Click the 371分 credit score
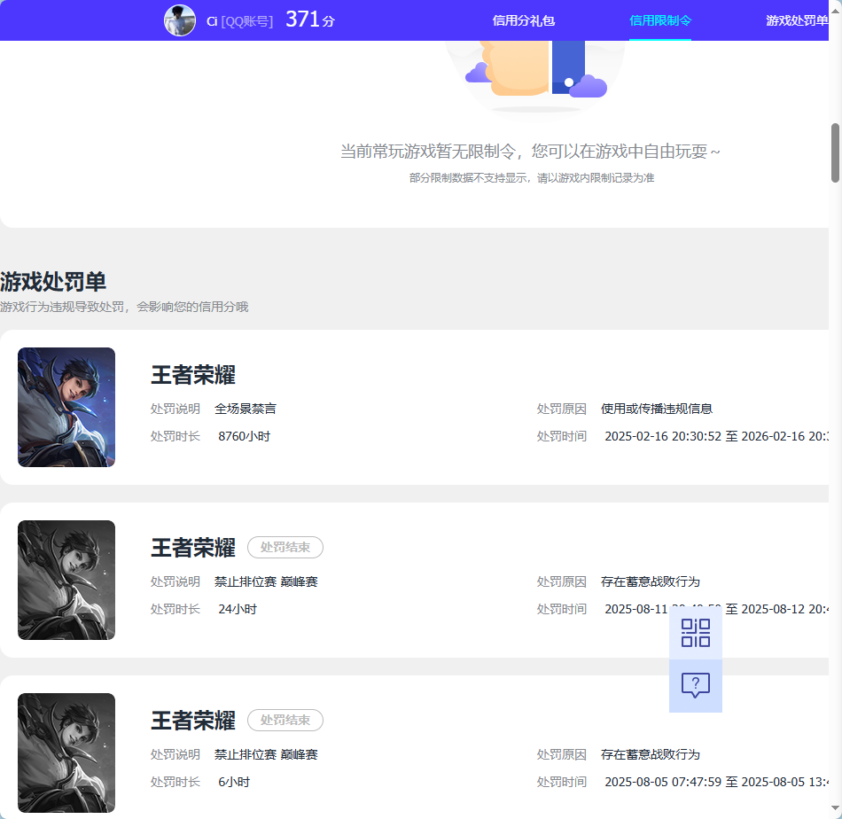The image size is (842, 819). pyautogui.click(x=310, y=19)
